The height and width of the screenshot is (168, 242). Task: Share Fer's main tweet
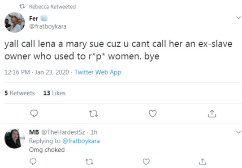212,113
